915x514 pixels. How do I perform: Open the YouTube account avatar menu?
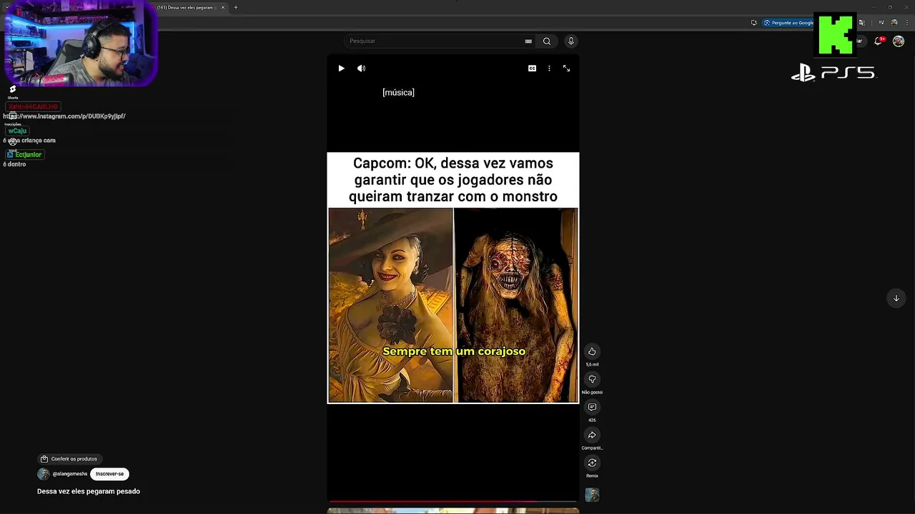pos(899,41)
